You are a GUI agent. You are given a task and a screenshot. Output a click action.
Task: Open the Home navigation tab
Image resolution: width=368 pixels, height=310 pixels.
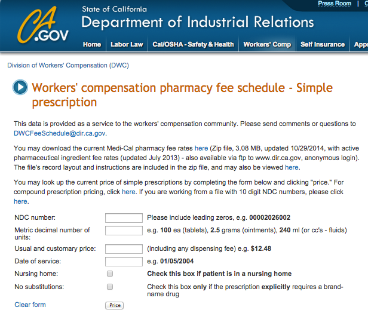pos(92,44)
